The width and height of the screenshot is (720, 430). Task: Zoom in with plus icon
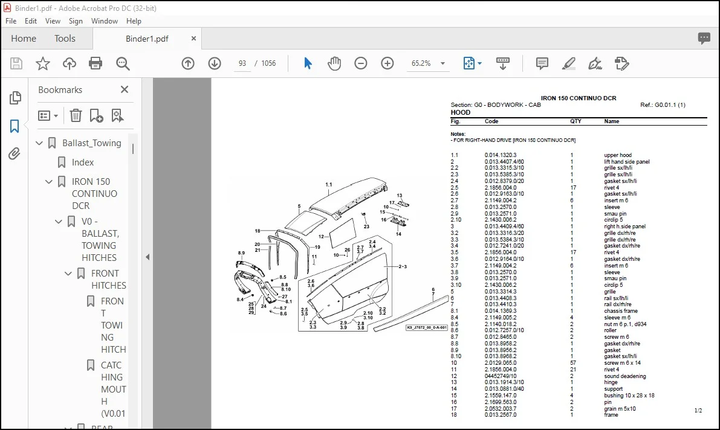[388, 63]
